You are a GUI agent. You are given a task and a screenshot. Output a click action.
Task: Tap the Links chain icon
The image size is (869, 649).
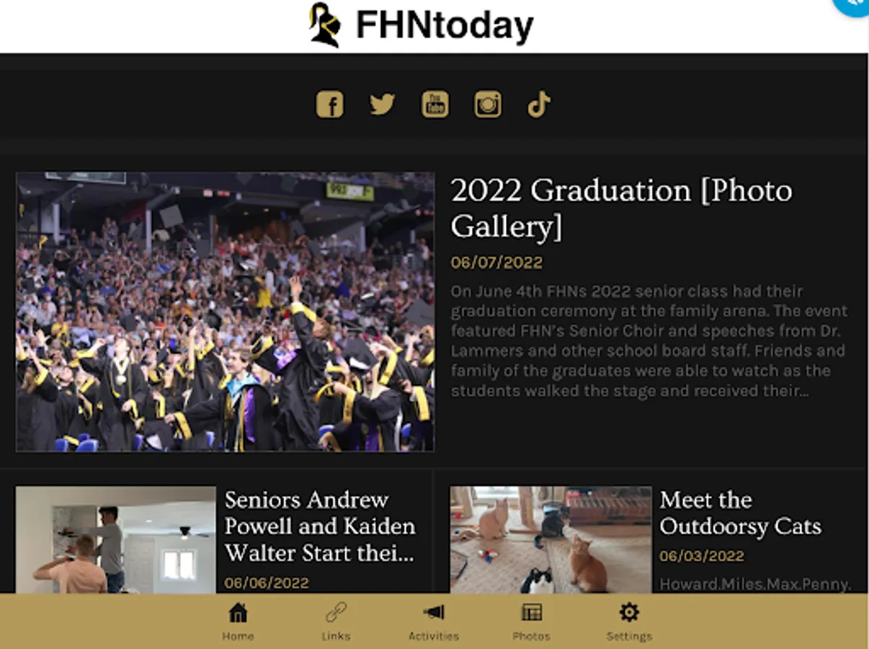coord(336,613)
